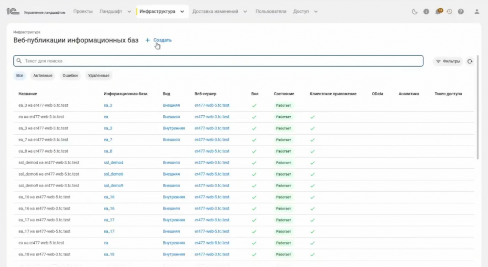Click the 1C logo
This screenshot has height=267, width=488.
click(12, 11)
